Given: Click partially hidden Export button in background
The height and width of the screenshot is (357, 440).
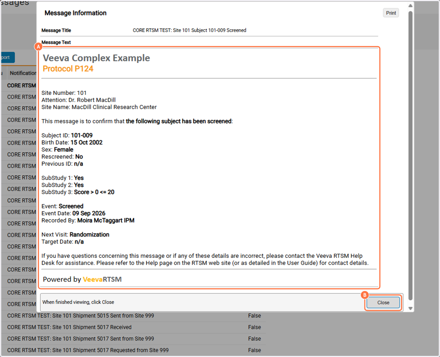Looking at the screenshot, I should click(7, 57).
